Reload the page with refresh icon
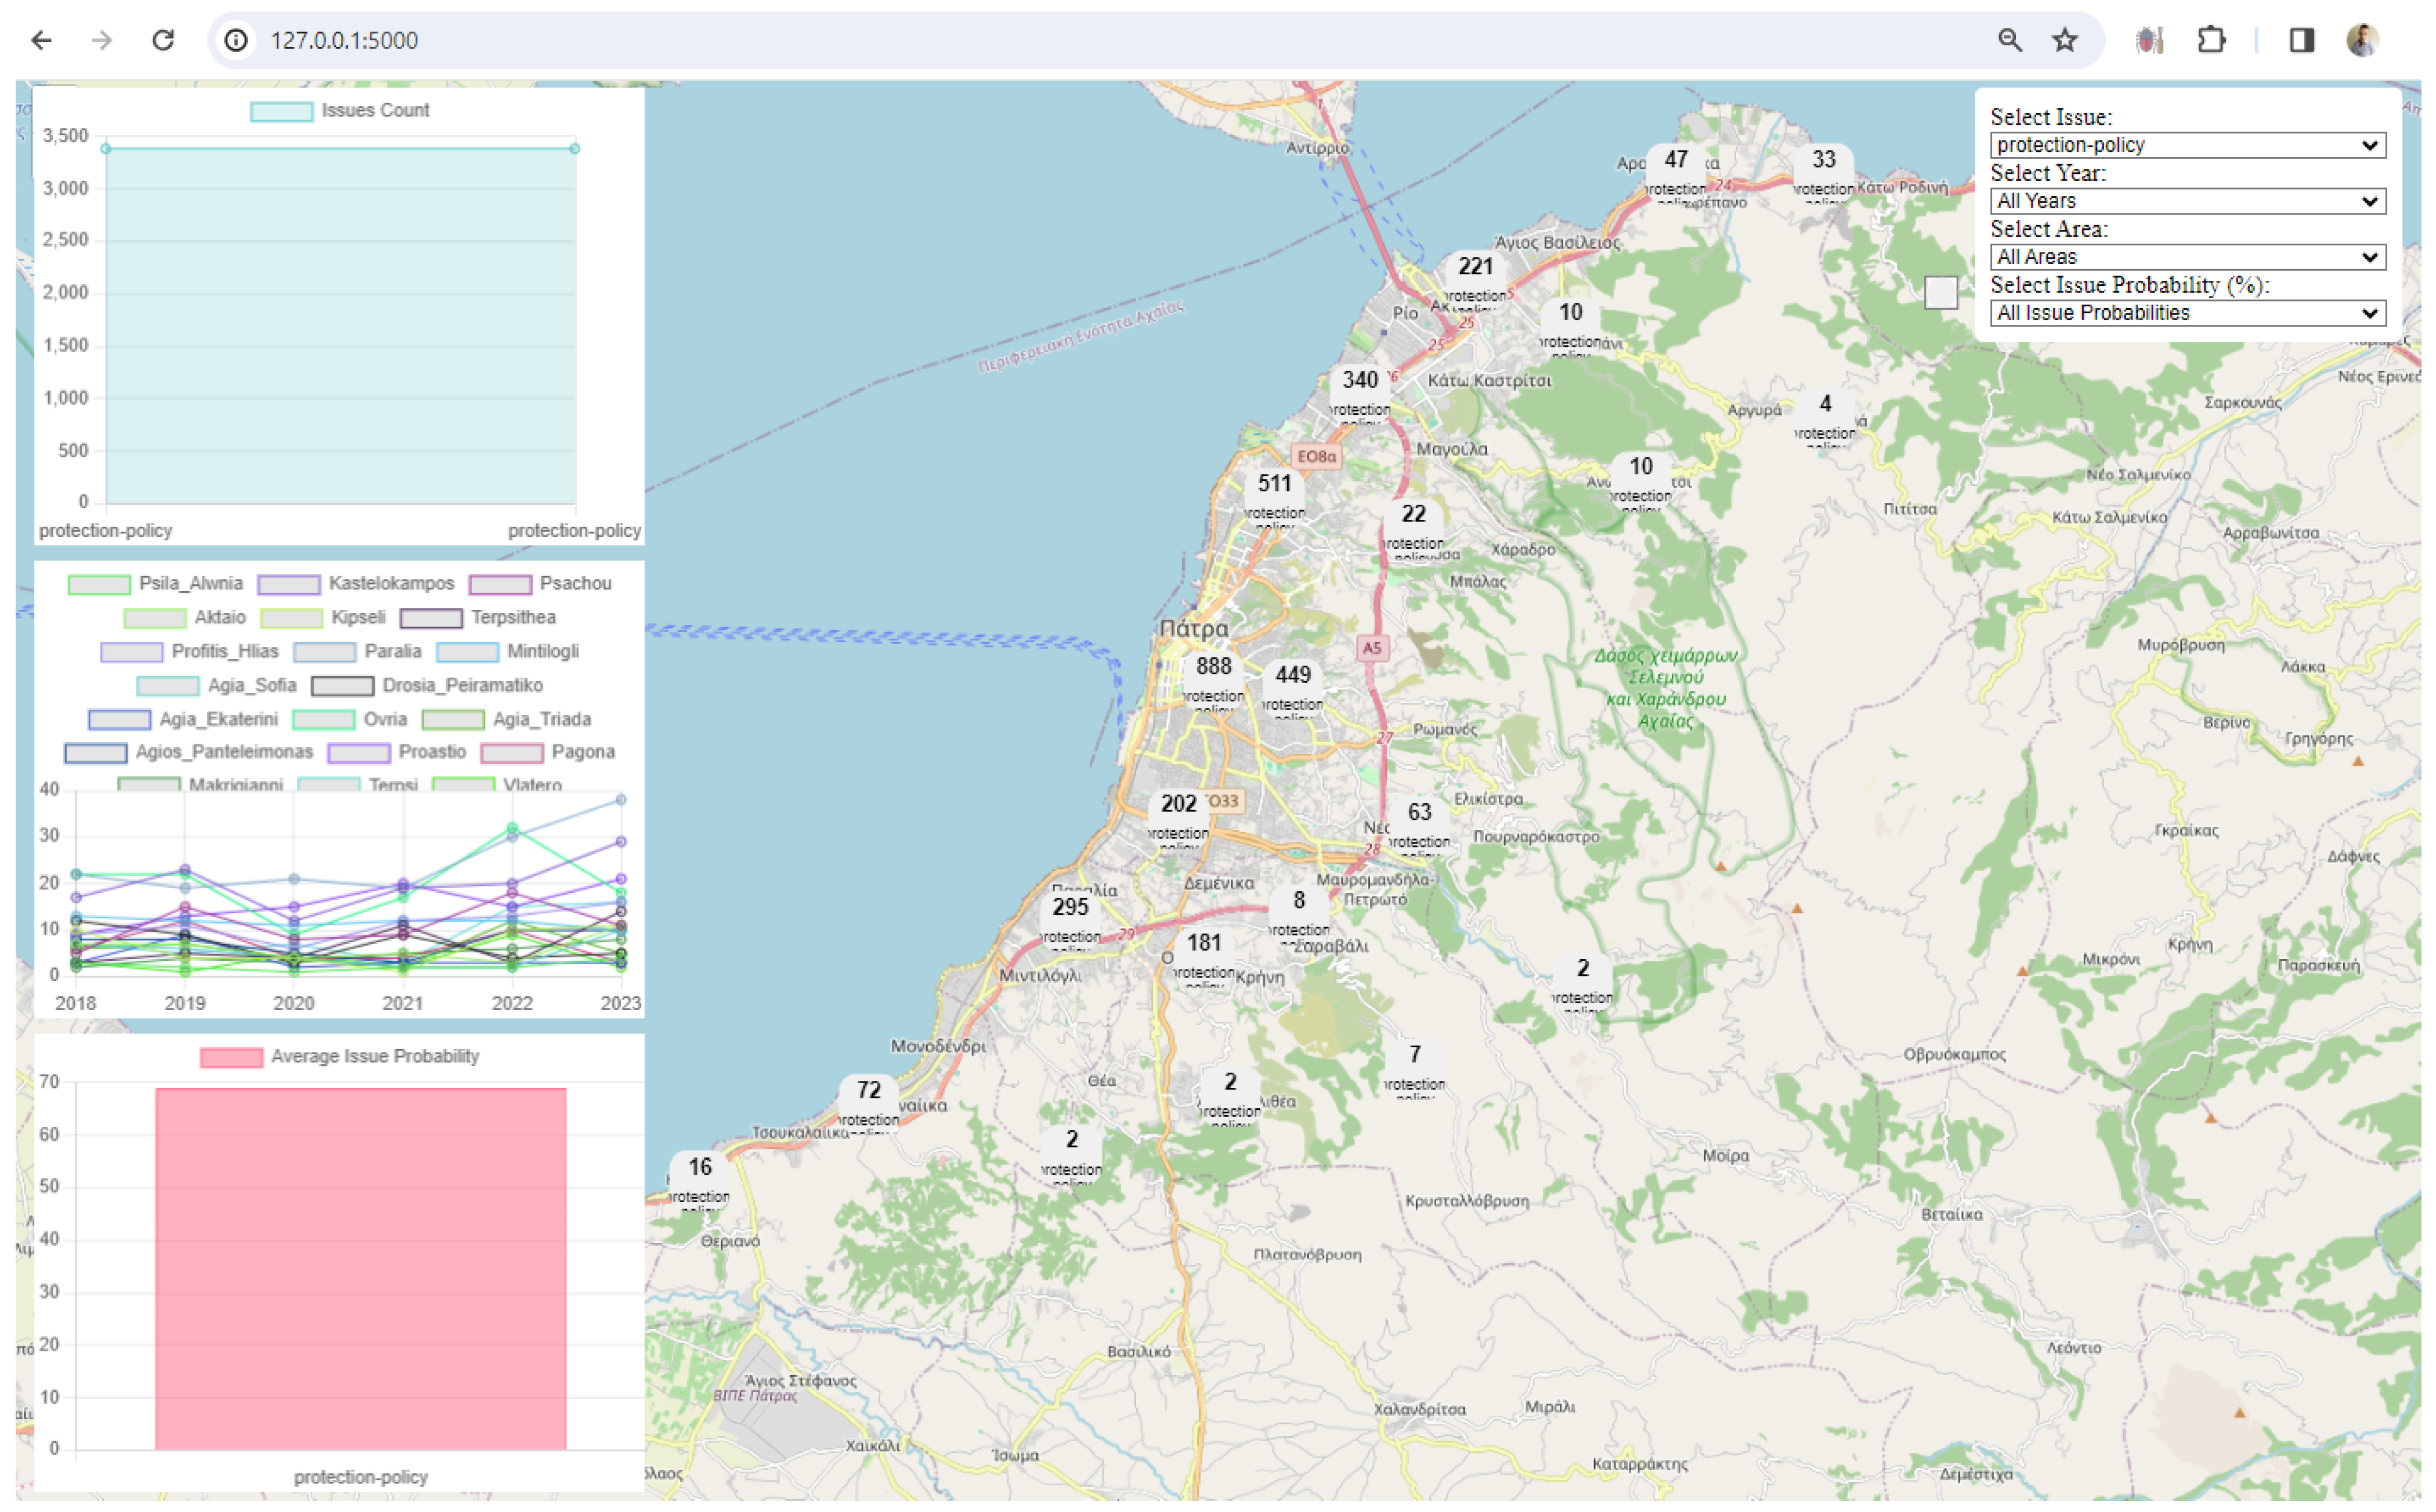Screen dimensions: 2436x1512 click(x=163, y=40)
